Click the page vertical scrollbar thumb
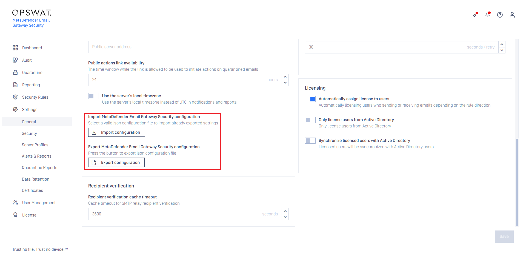The height and width of the screenshot is (262, 526). pyautogui.click(x=517, y=182)
